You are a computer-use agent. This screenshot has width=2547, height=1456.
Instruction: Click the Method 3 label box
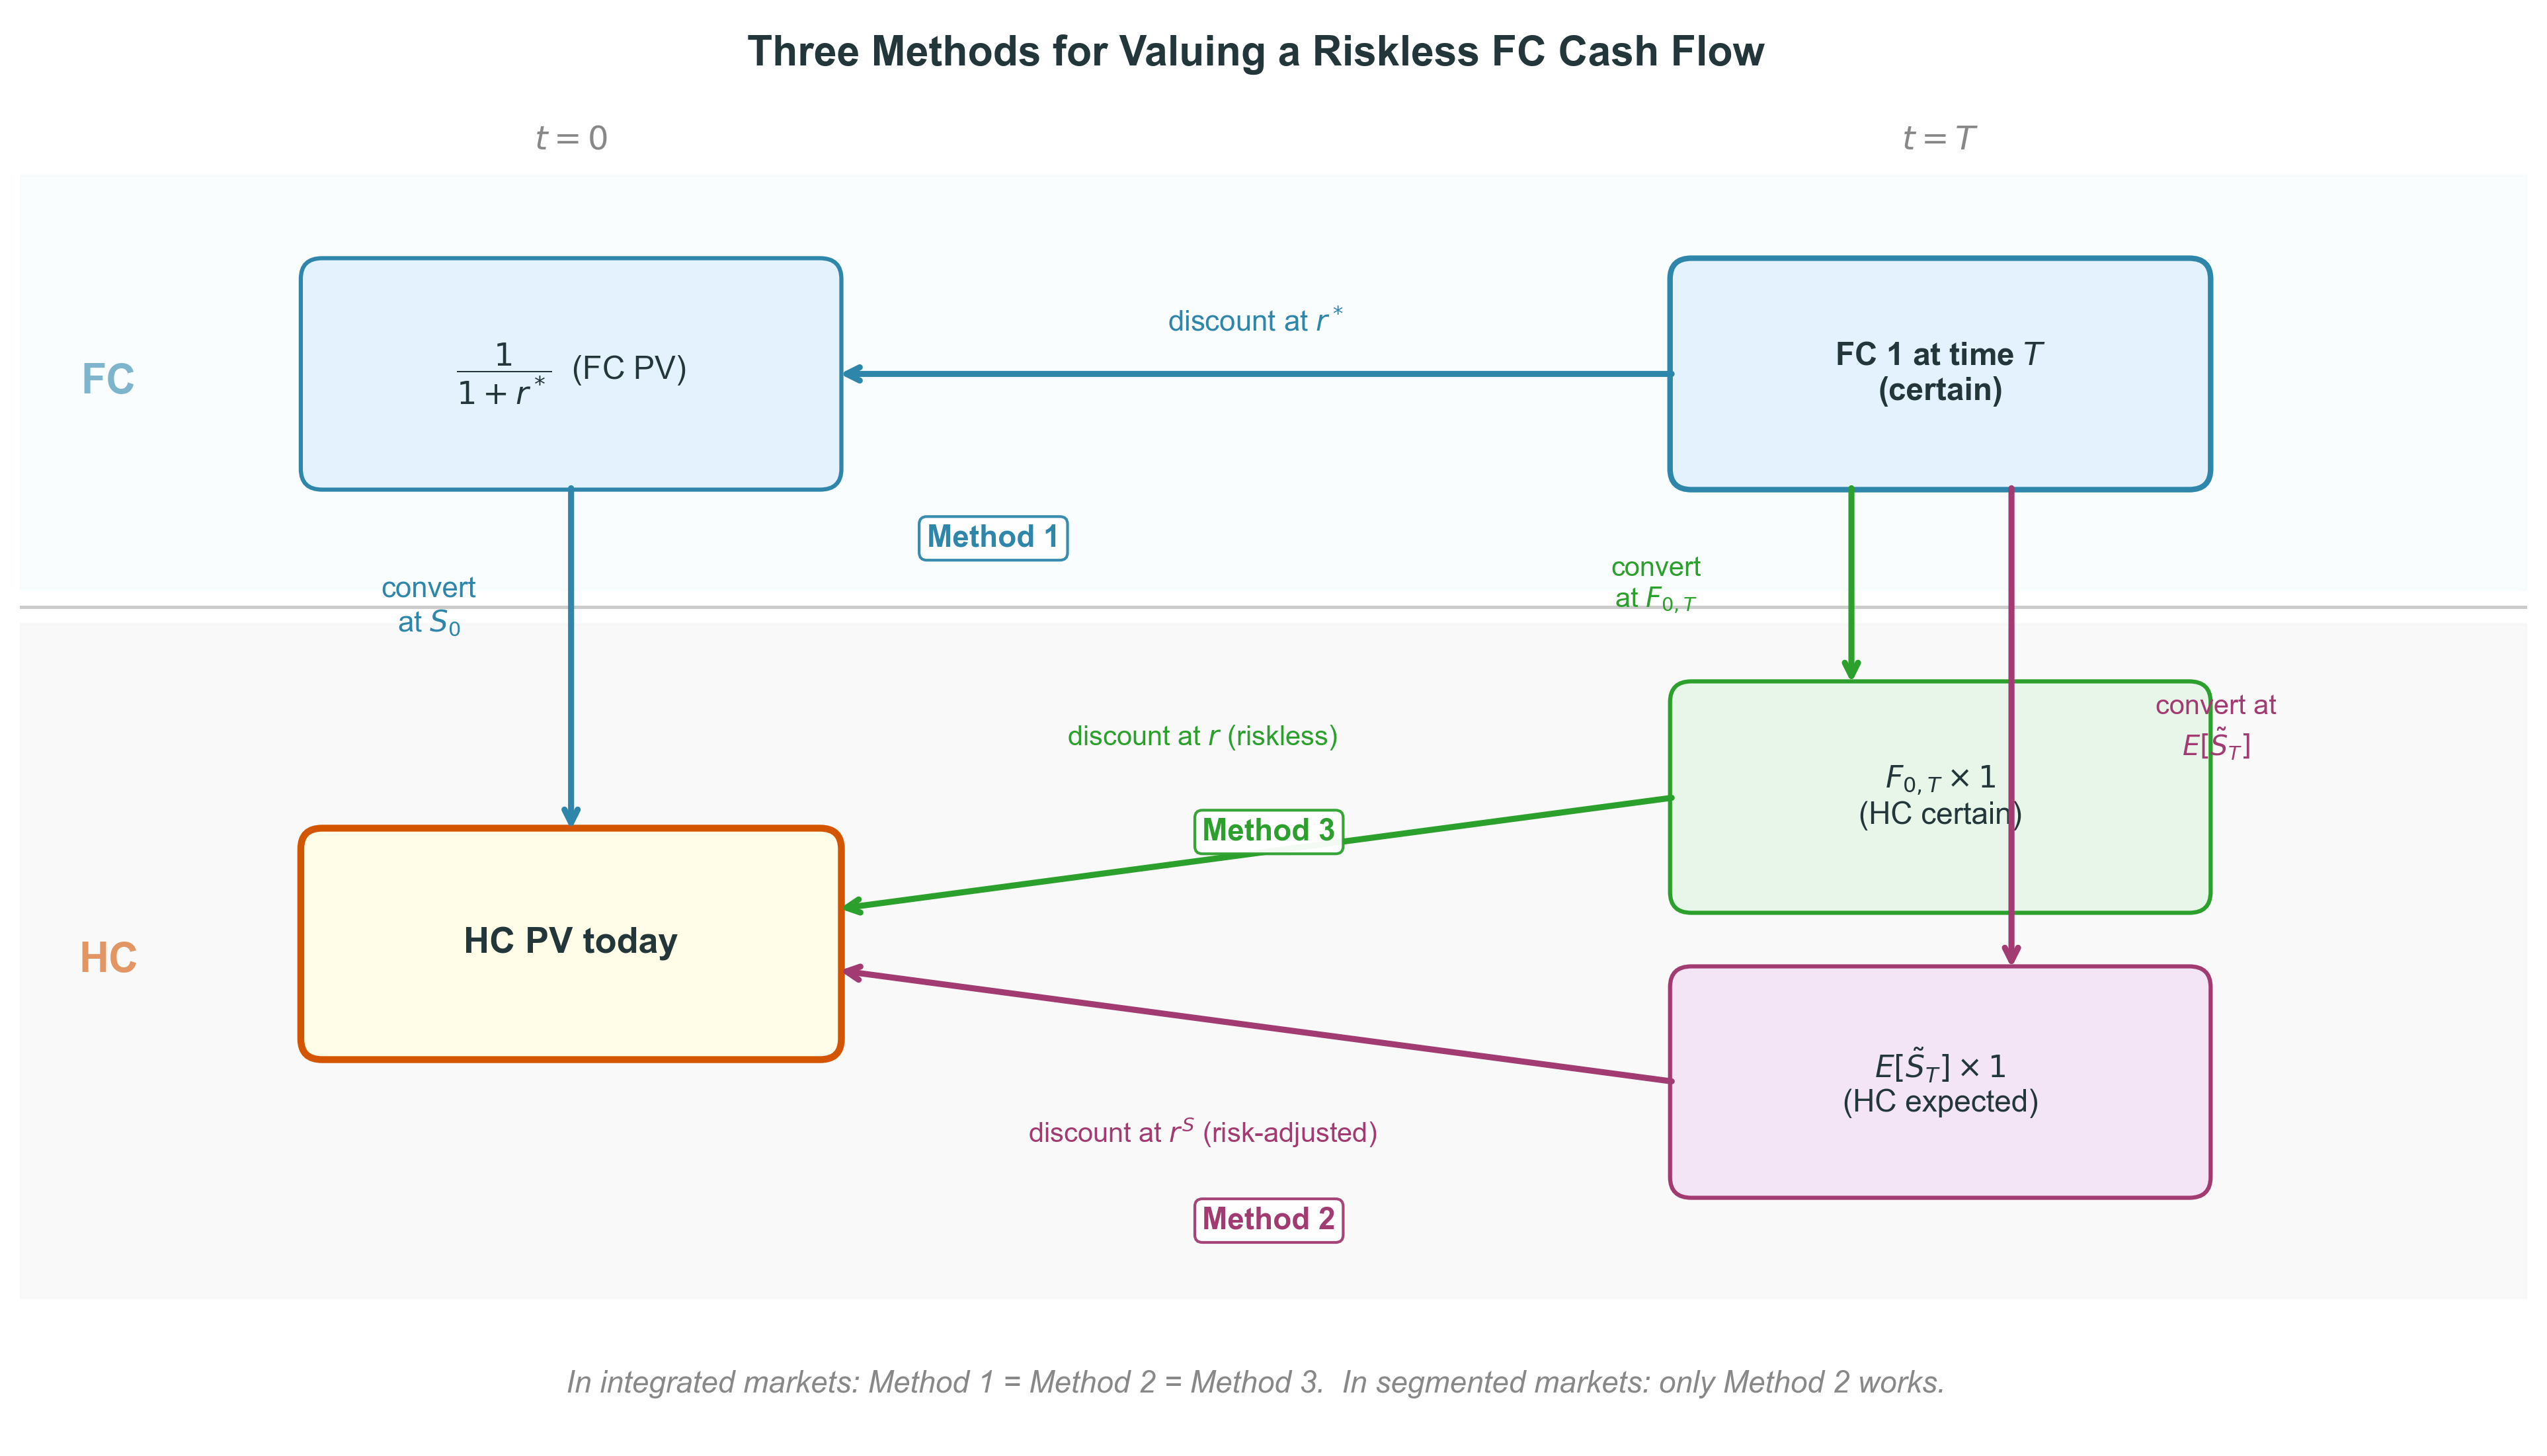(1267, 831)
